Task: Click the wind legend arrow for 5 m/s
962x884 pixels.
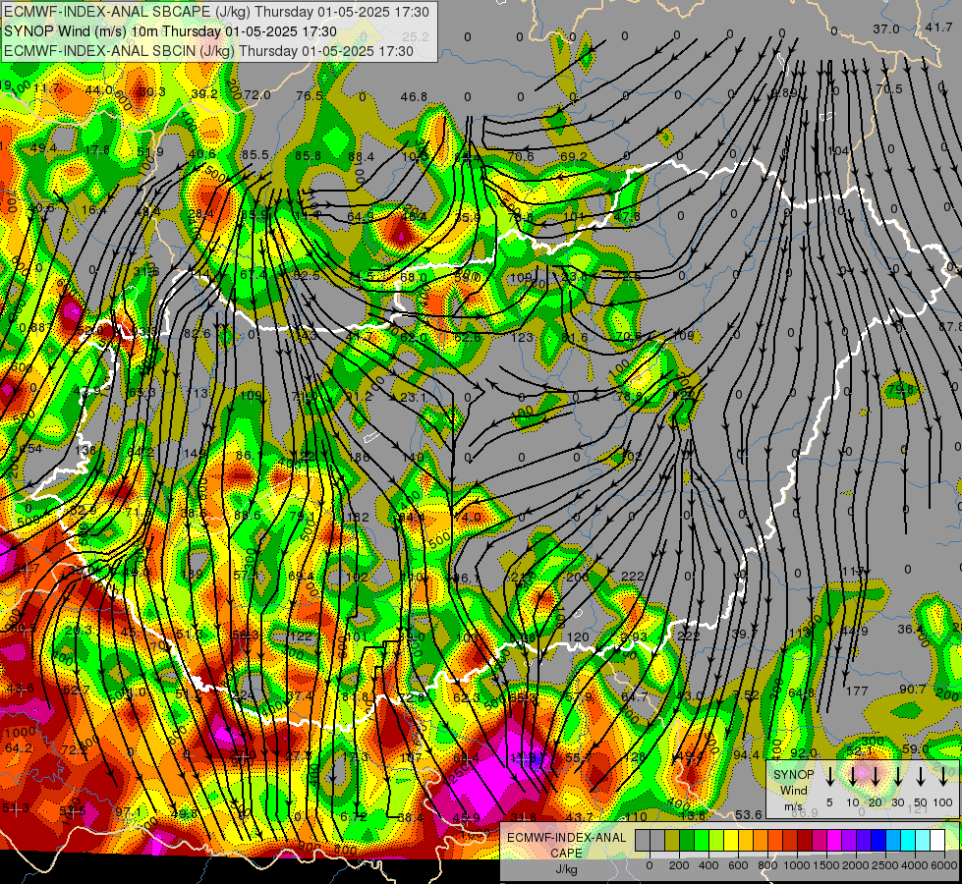Action: point(829,777)
